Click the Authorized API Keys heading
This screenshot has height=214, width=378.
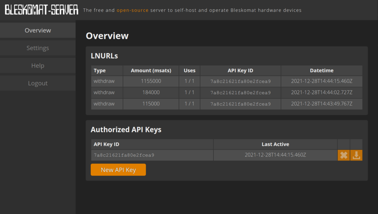[126, 130]
